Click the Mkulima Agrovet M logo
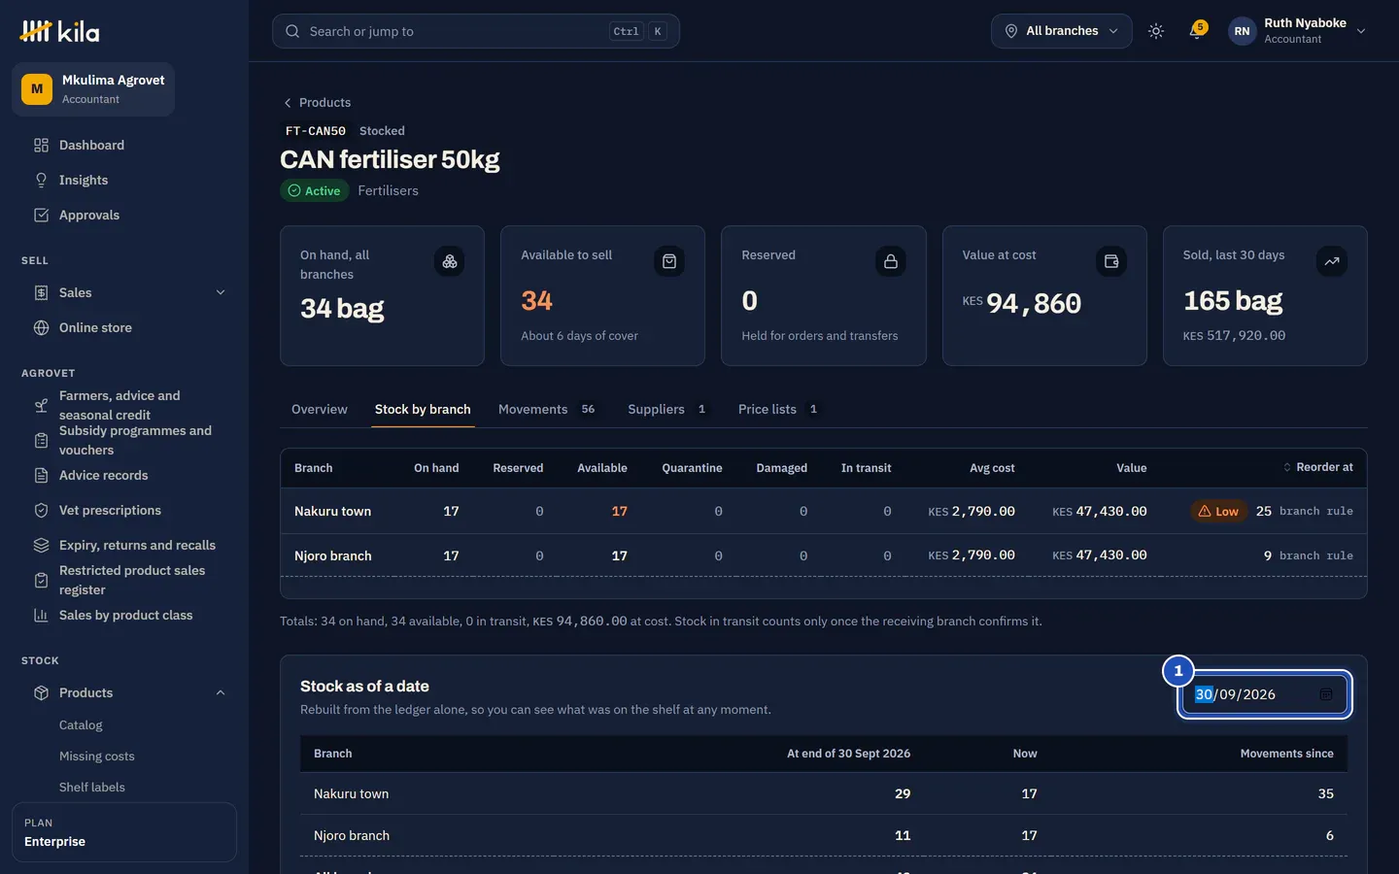 click(x=37, y=89)
